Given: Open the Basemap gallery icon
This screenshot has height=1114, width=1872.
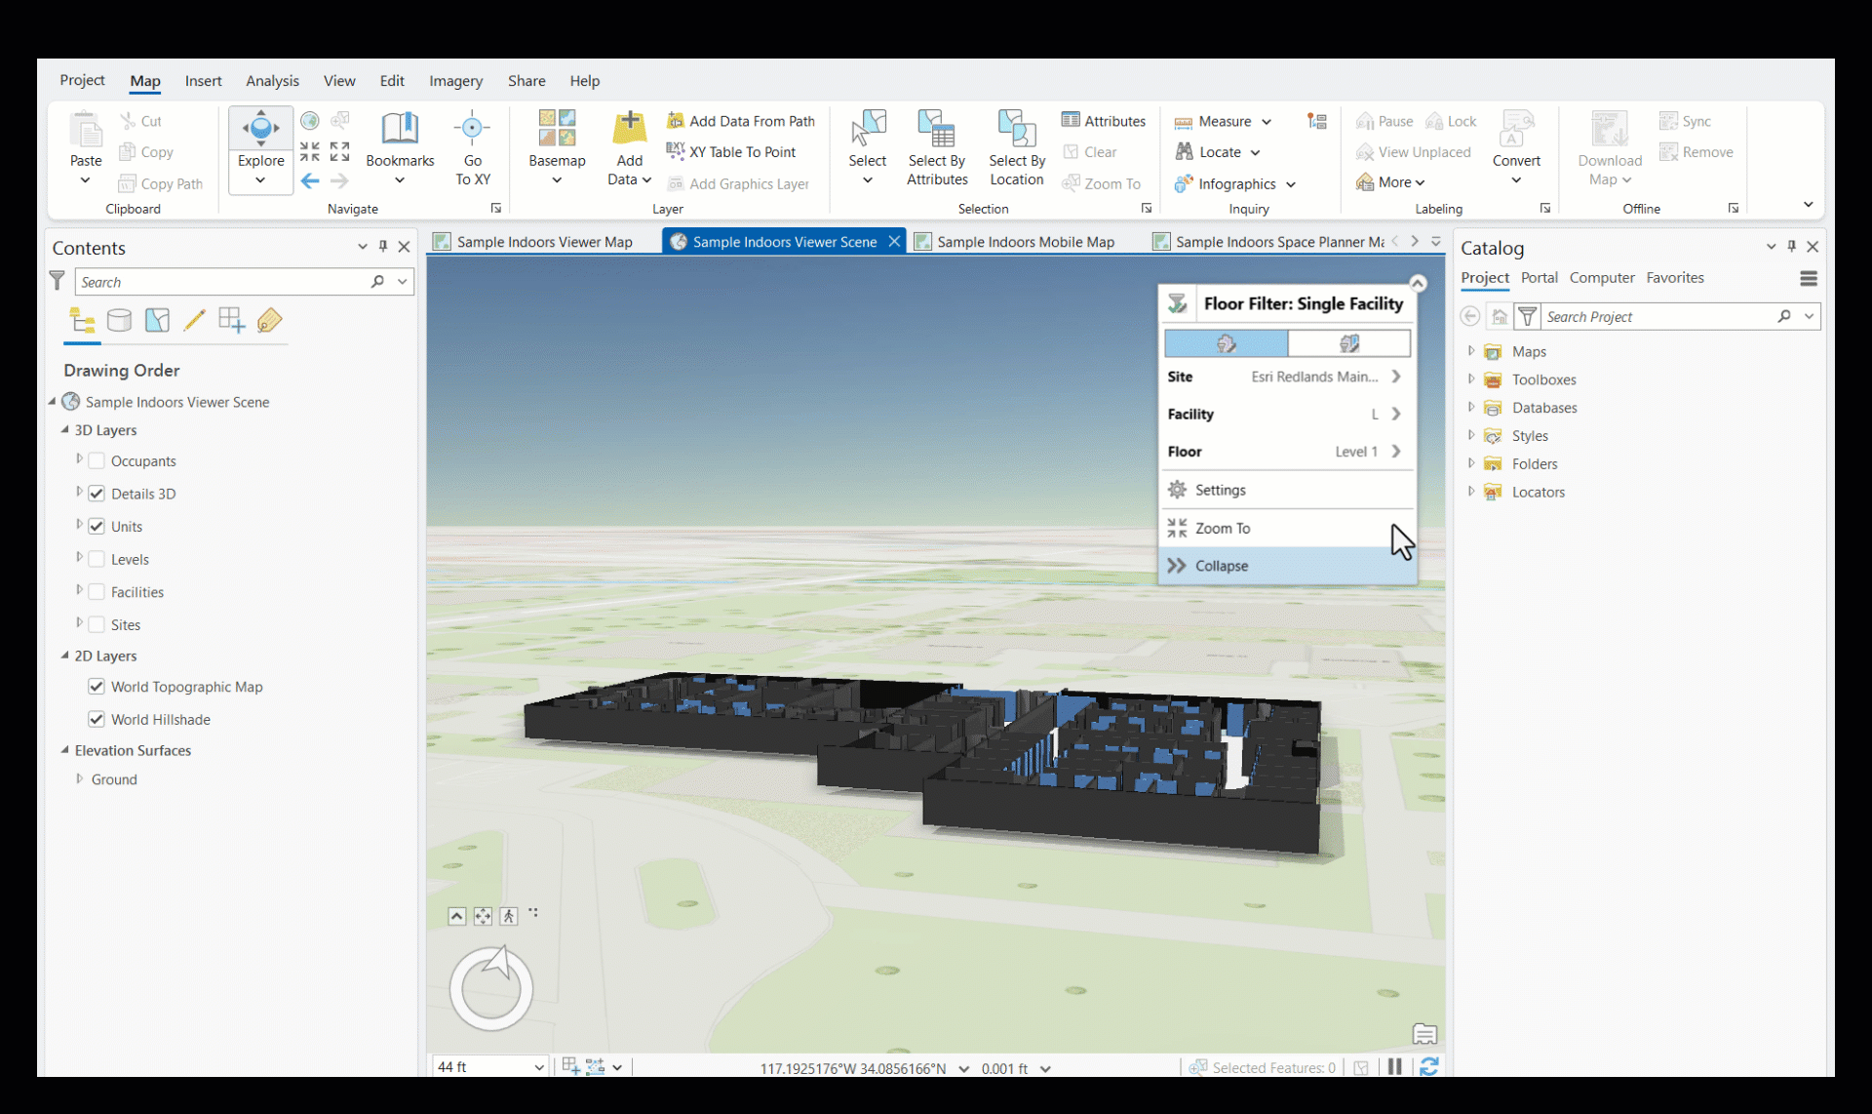Looking at the screenshot, I should point(557,129).
